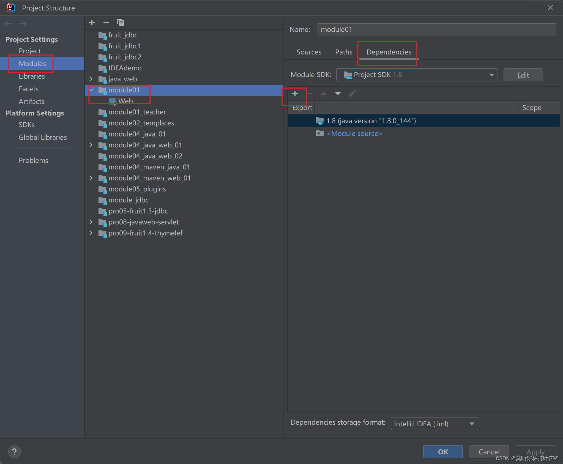563x464 pixels.
Task: Switch to the Dependencies tab
Action: point(389,52)
